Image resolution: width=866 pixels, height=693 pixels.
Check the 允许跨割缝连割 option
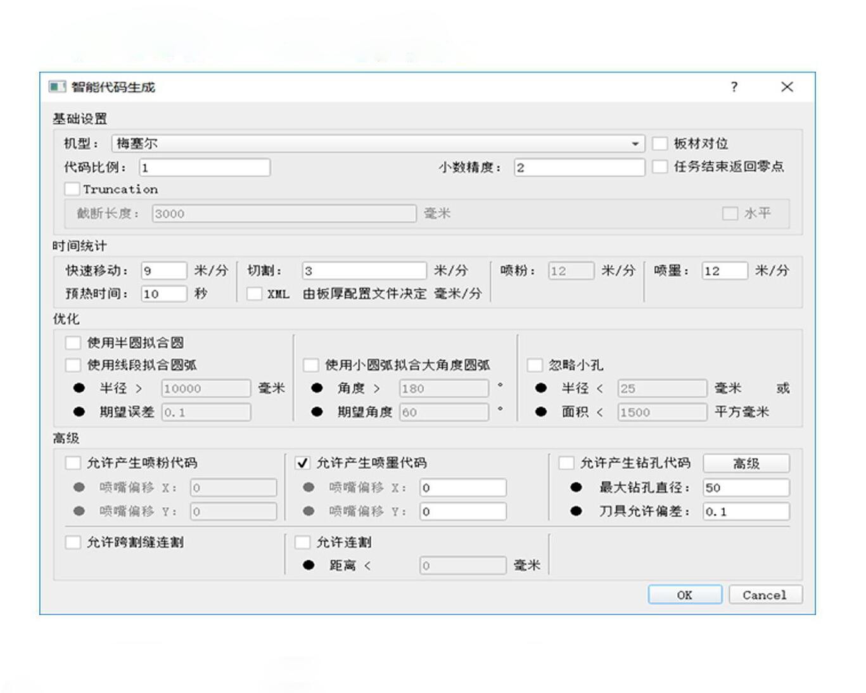coord(73,542)
